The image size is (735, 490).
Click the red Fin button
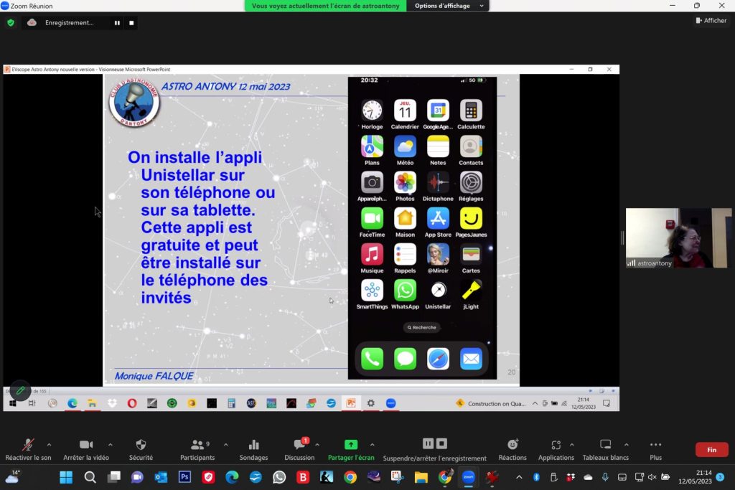pos(711,450)
